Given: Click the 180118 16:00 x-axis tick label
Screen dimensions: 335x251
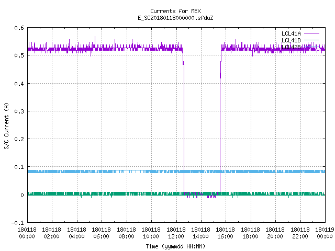Looking at the screenshot, I should click(226, 233).
